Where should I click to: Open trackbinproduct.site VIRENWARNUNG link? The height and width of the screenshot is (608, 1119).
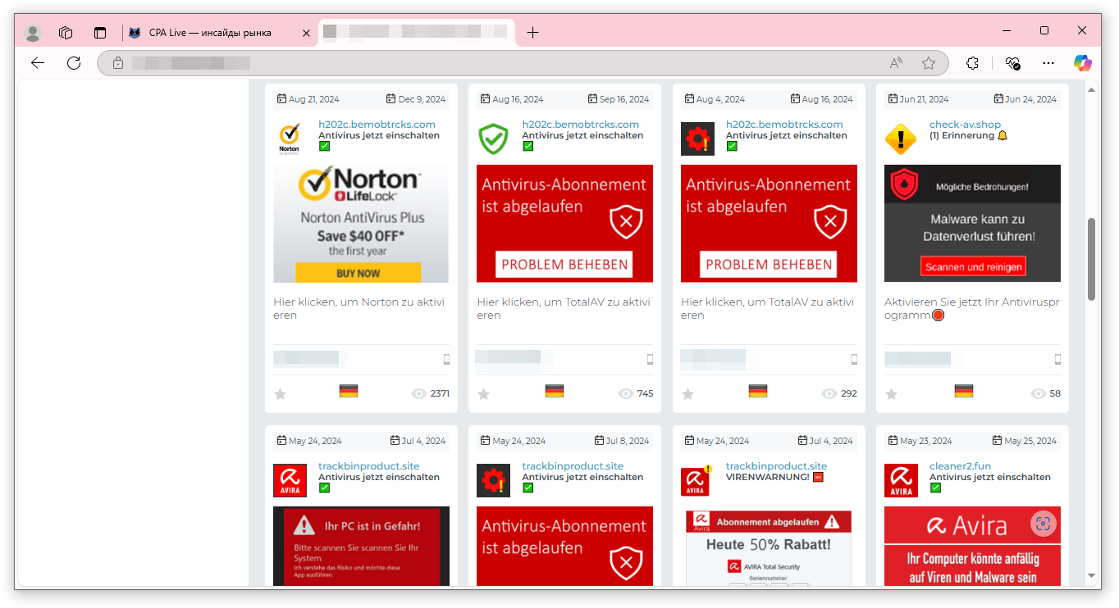777,466
